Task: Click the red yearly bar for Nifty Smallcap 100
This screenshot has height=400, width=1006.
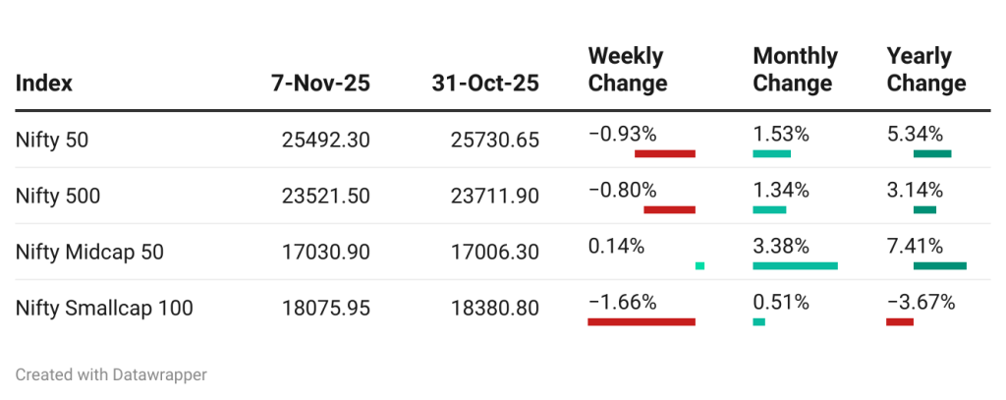Action: [899, 321]
